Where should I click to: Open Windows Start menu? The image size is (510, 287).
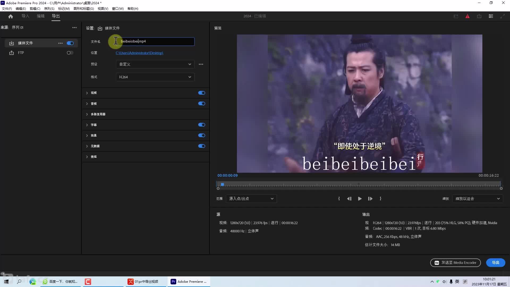[x=6, y=282]
